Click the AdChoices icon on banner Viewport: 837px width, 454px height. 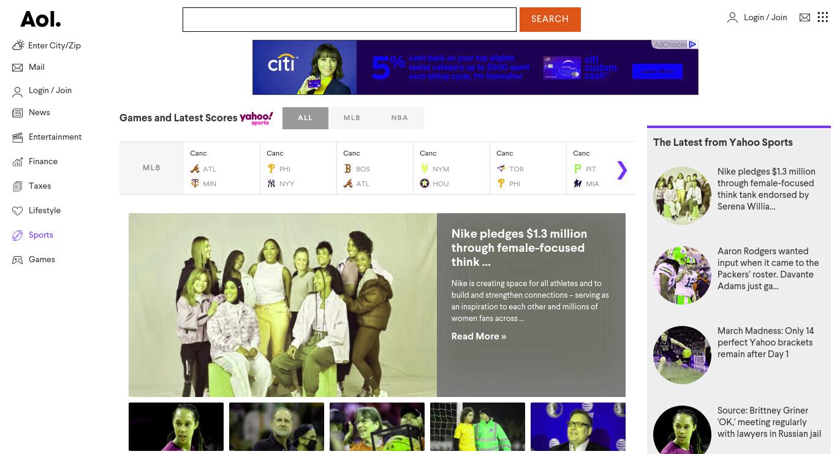[692, 44]
